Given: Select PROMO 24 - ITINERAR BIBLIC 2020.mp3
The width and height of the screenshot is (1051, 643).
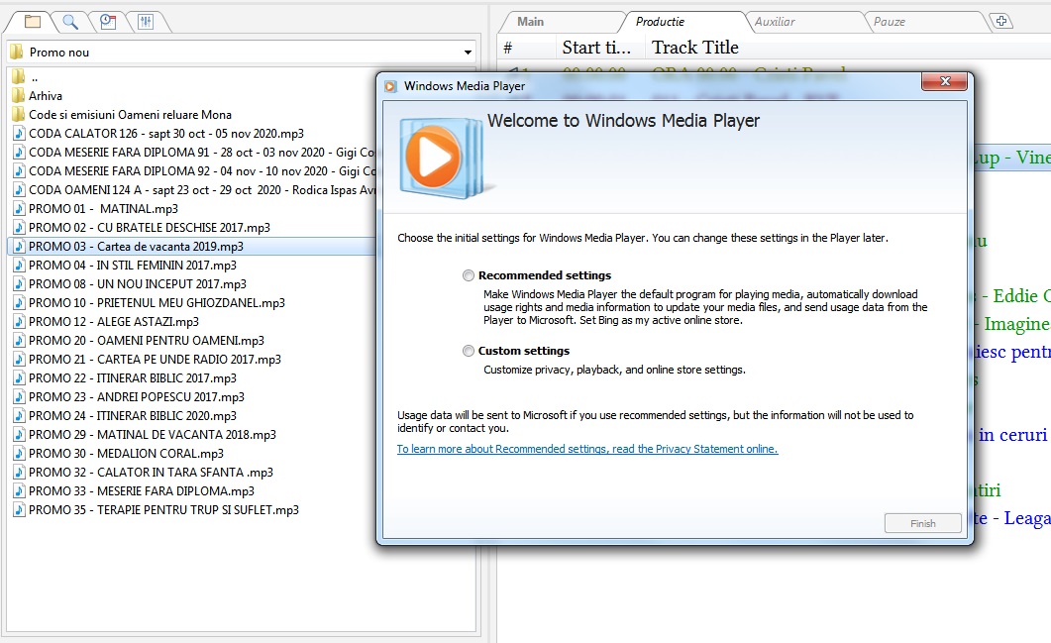Looking at the screenshot, I should (133, 415).
